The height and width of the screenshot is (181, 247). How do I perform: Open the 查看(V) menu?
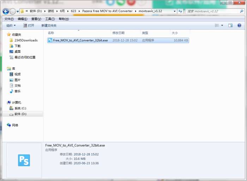point(36,19)
